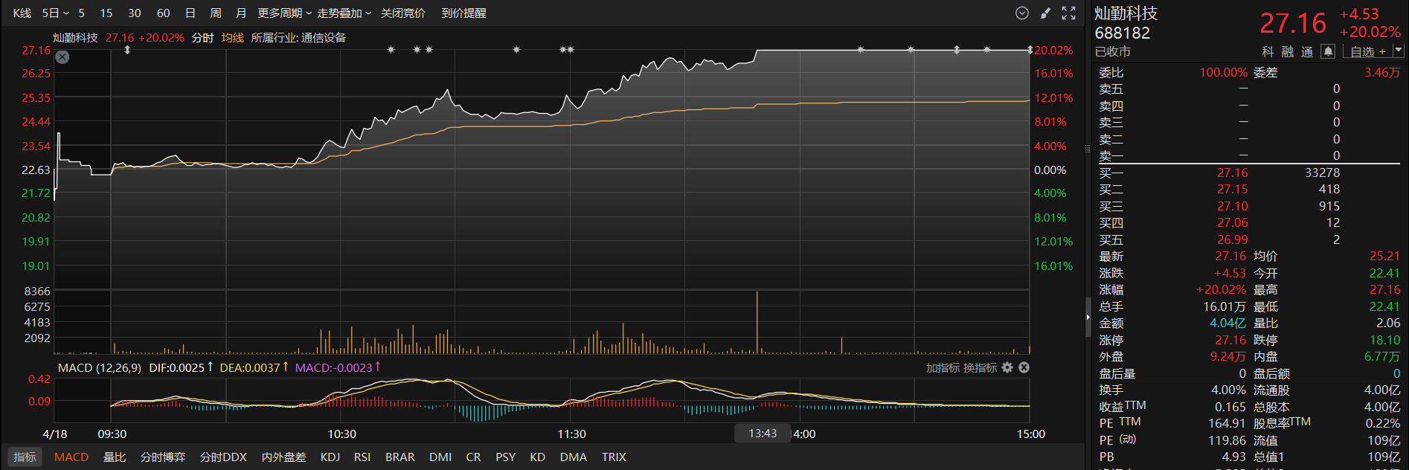Click the 13:43 time marker on the time axis
The height and width of the screenshot is (470, 1409).
click(763, 434)
